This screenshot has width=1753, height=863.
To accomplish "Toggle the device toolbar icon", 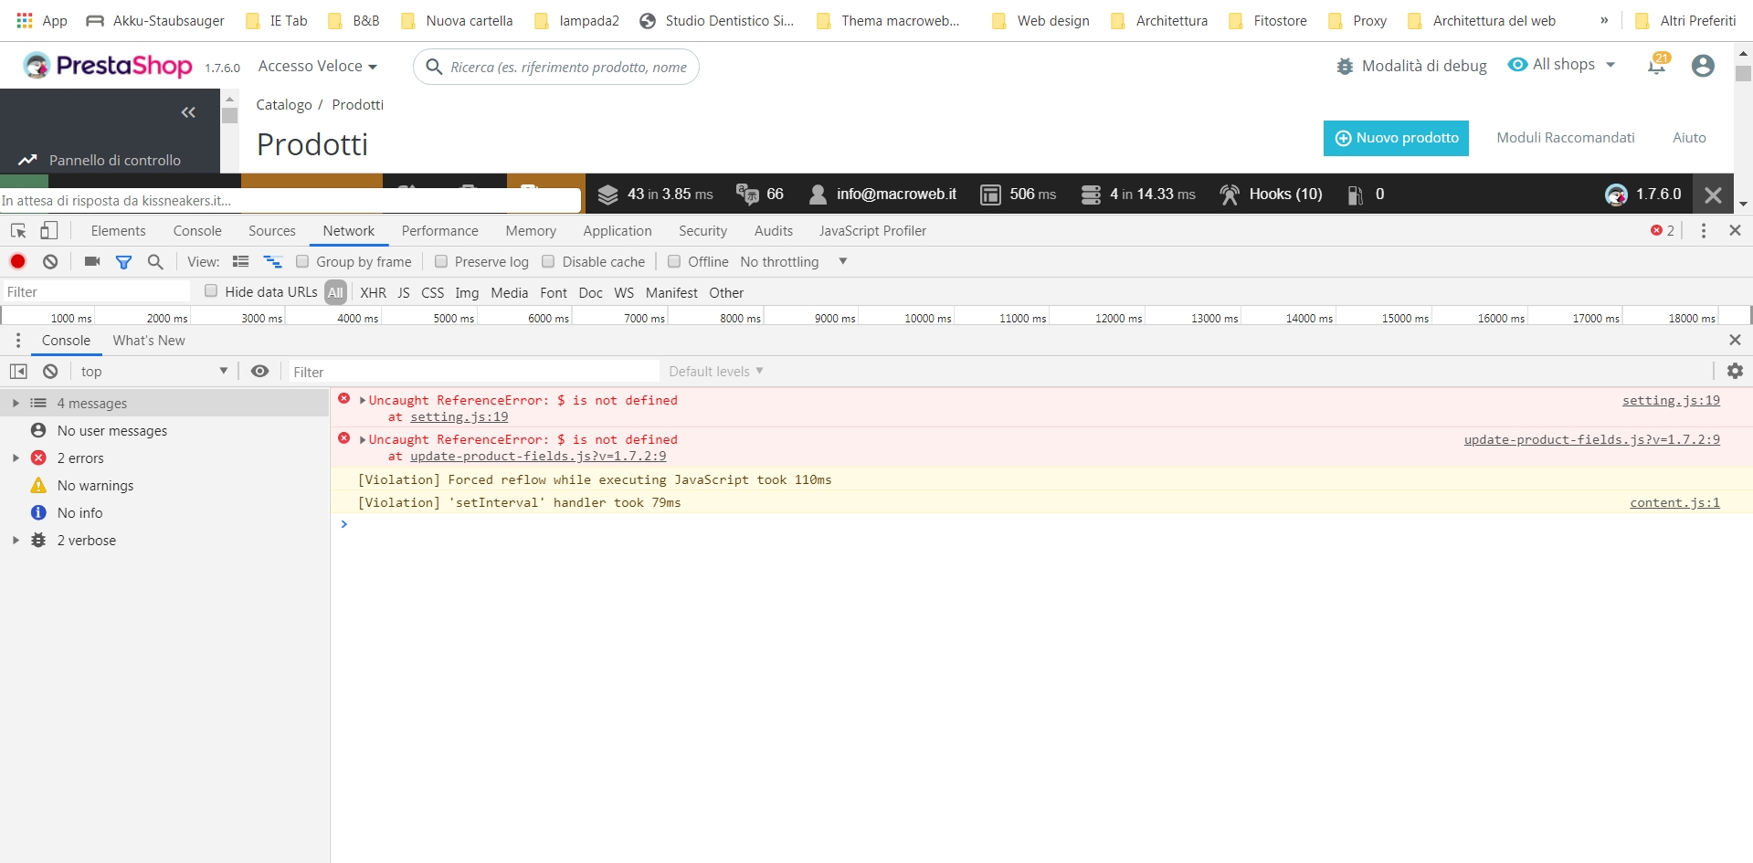I will coord(49,231).
